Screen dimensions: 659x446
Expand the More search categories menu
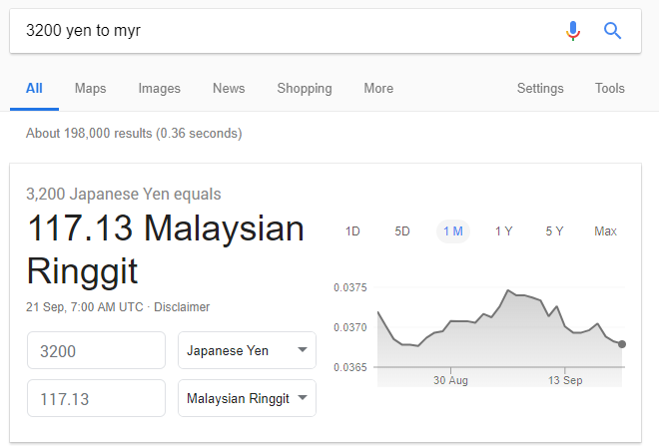378,88
